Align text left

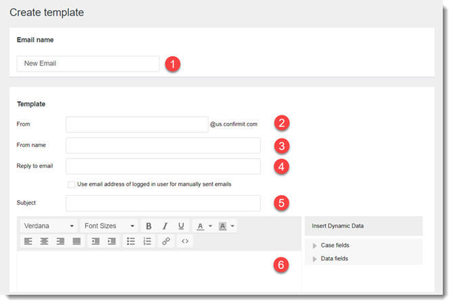(28, 242)
